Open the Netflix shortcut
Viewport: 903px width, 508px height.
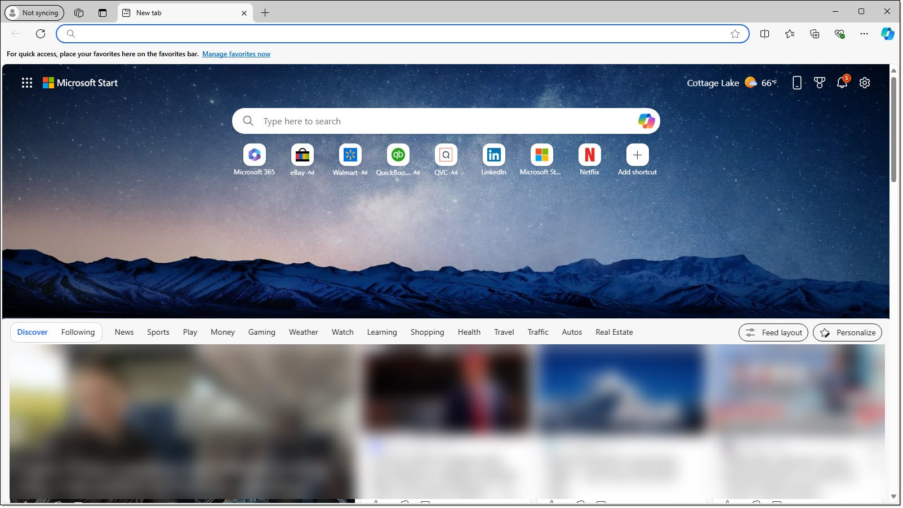pyautogui.click(x=589, y=155)
